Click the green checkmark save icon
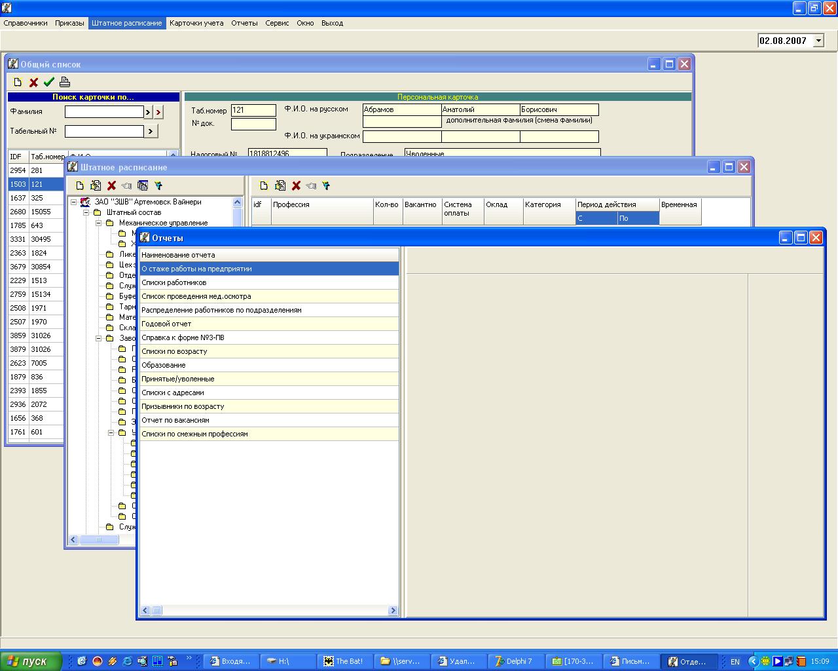This screenshot has width=838, height=671. pos(48,82)
